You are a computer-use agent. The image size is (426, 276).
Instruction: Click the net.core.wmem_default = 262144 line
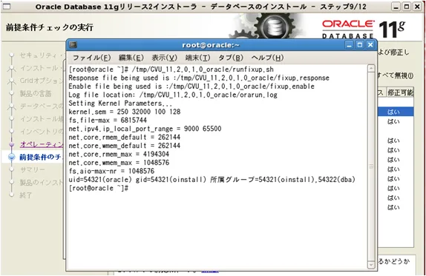(x=125, y=146)
